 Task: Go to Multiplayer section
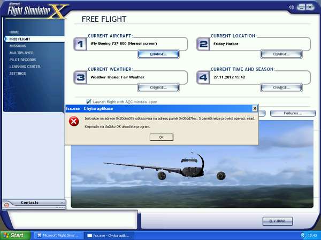point(21,53)
